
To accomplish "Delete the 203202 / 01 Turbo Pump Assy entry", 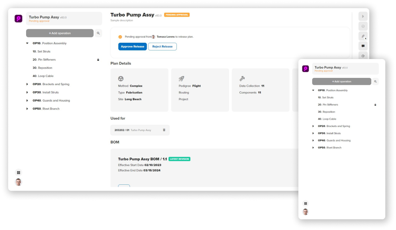I will point(164,130).
